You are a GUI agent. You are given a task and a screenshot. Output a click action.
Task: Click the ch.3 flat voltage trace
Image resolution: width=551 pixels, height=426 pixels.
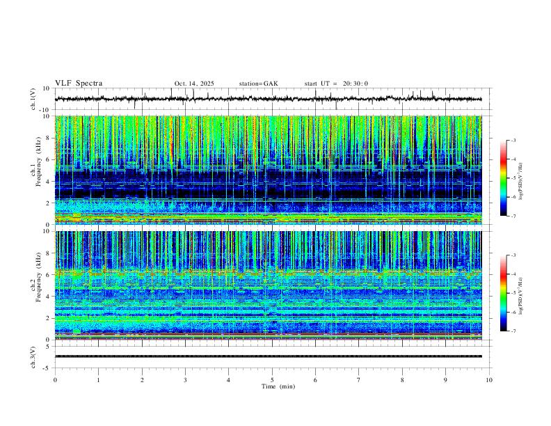[268, 356]
